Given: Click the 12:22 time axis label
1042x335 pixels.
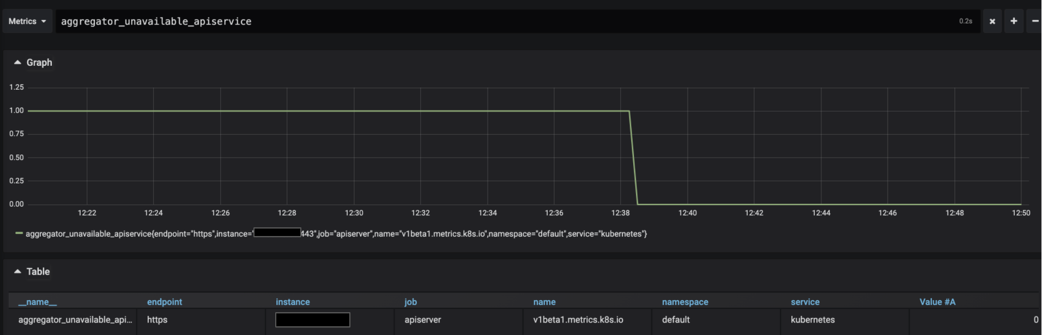Looking at the screenshot, I should click(87, 213).
